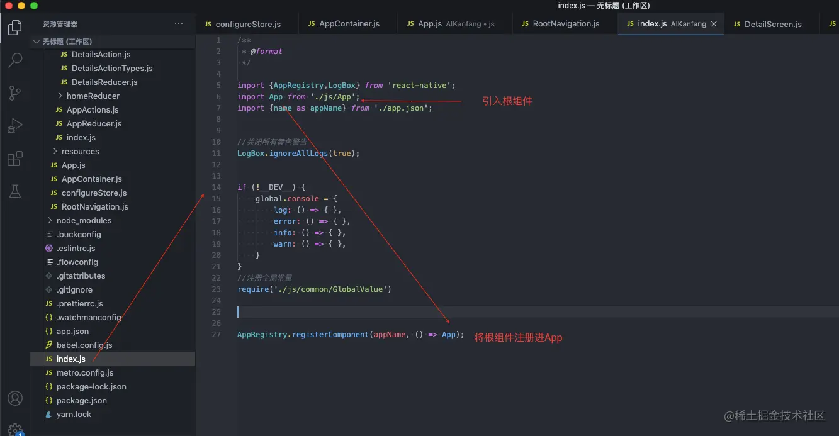Click the 资源管理器 panel title
Viewport: 839px width, 436px height.
pyautogui.click(x=60, y=24)
